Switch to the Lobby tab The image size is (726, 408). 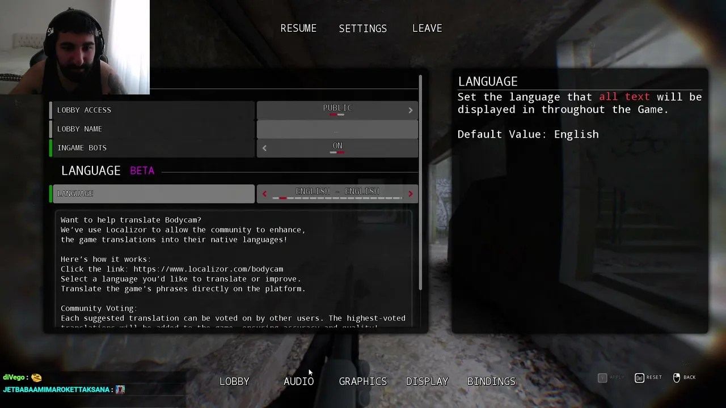pyautogui.click(x=234, y=381)
